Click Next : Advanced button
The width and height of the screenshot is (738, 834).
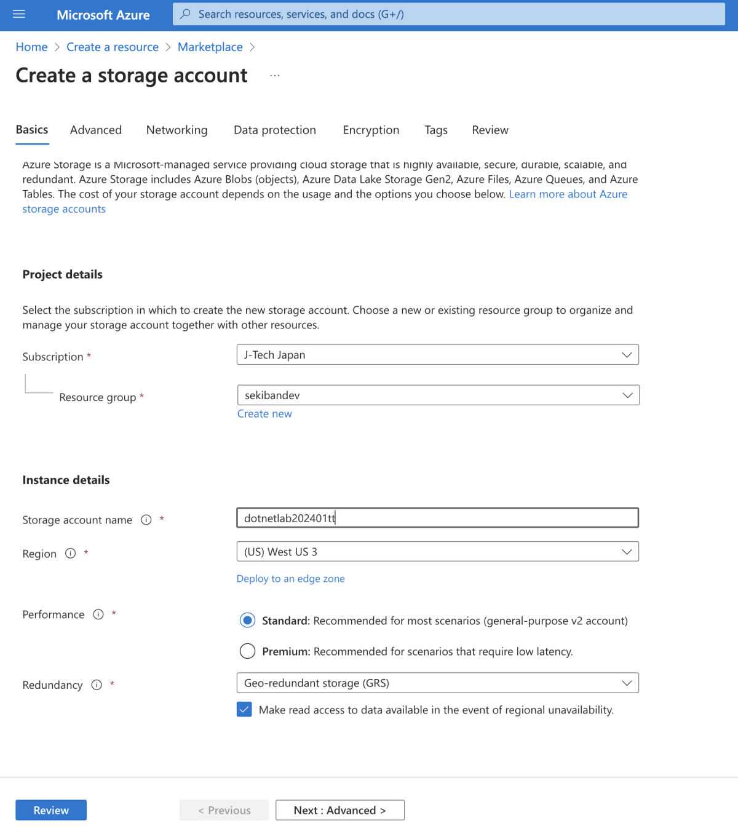(x=340, y=810)
